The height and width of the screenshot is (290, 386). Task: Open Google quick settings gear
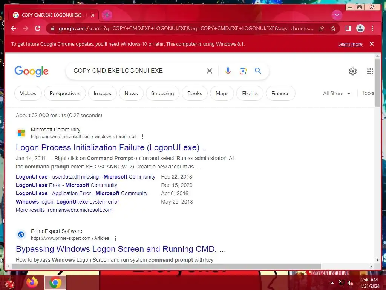[353, 71]
